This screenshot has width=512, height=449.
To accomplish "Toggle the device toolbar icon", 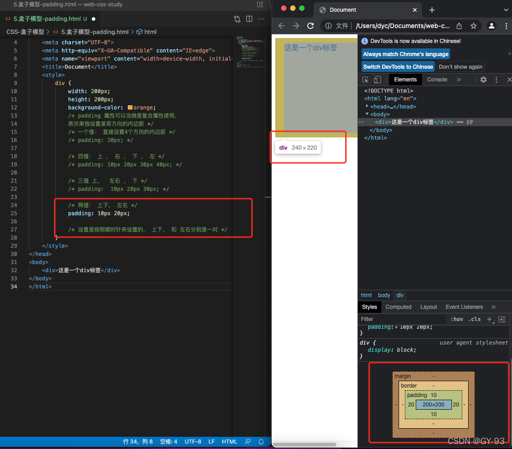I will [377, 80].
